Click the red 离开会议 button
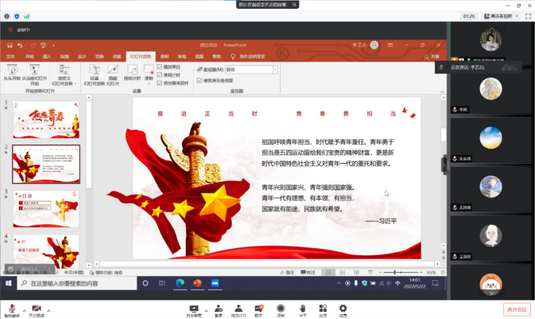The width and height of the screenshot is (535, 319). coord(517,309)
